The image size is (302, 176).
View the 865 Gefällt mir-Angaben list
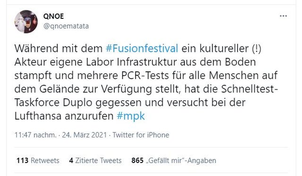click(174, 160)
